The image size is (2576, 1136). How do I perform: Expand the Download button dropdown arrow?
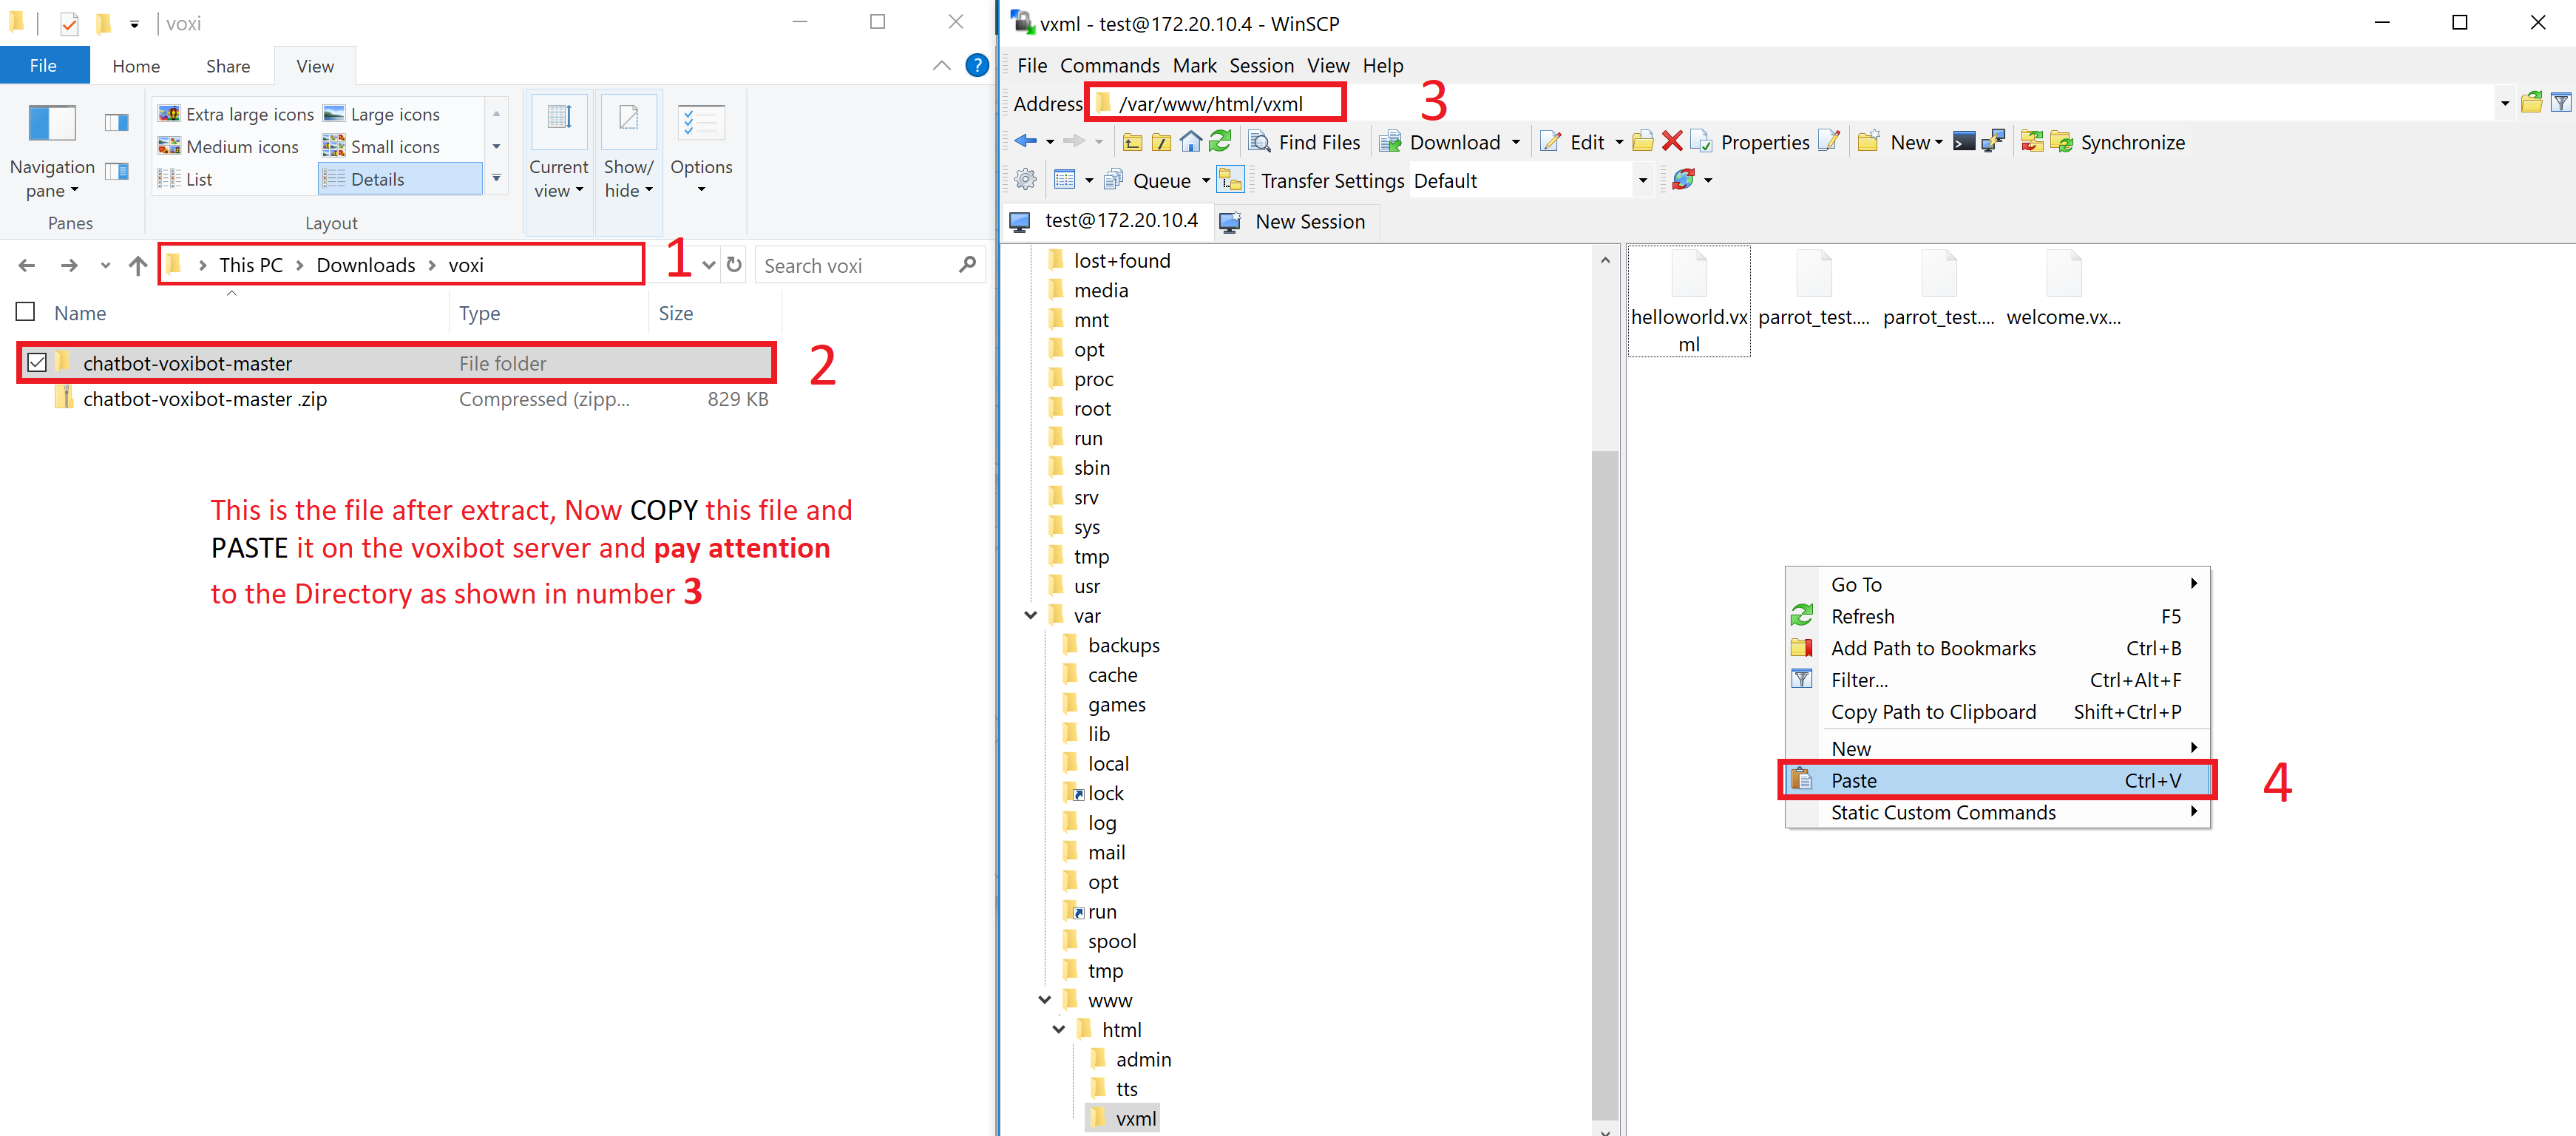click(x=1516, y=143)
